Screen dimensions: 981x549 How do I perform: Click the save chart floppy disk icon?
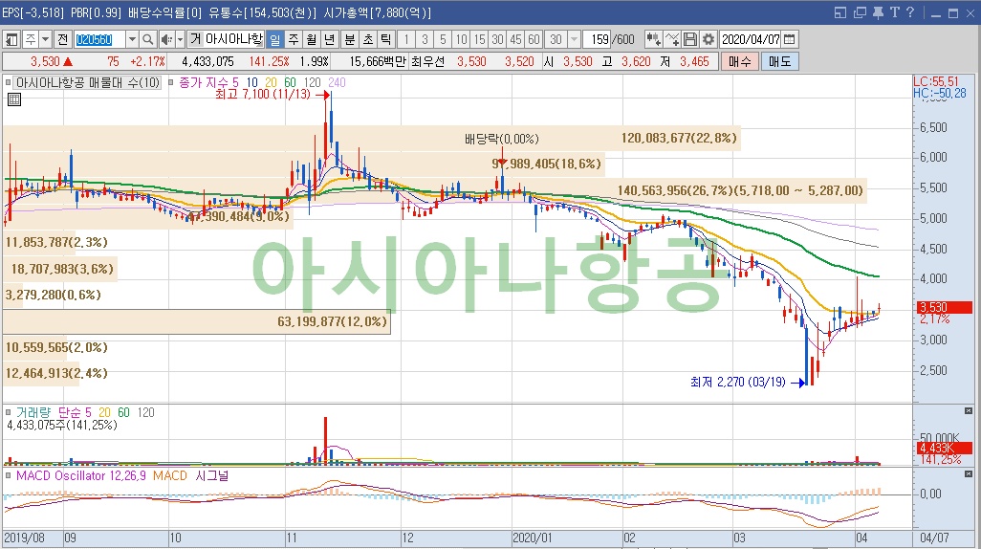coord(690,39)
